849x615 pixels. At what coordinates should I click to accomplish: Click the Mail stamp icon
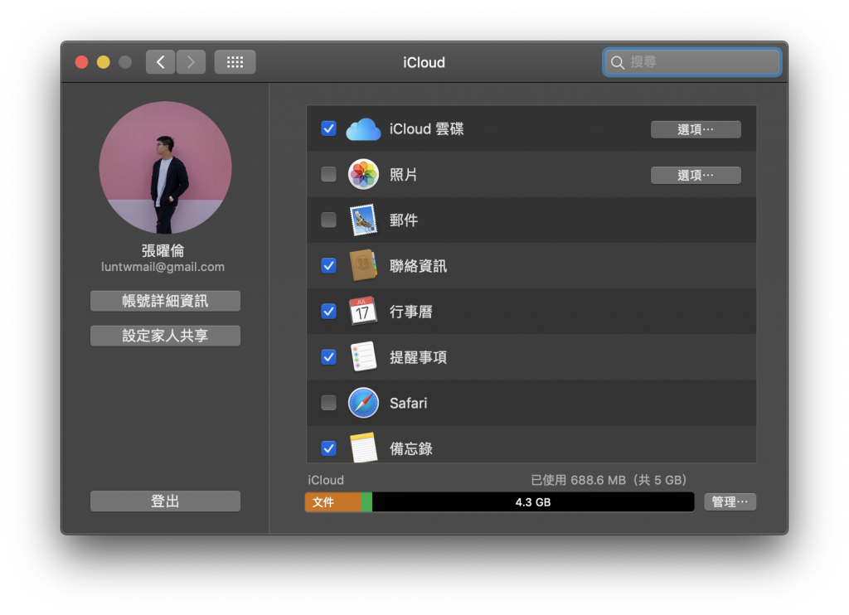pyautogui.click(x=363, y=220)
